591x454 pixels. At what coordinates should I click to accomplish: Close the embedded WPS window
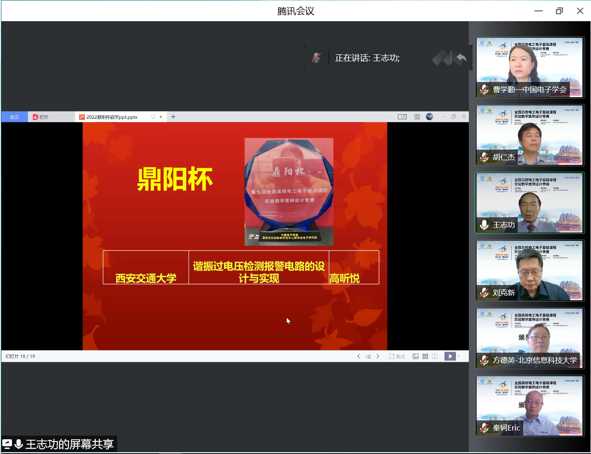coord(464,117)
